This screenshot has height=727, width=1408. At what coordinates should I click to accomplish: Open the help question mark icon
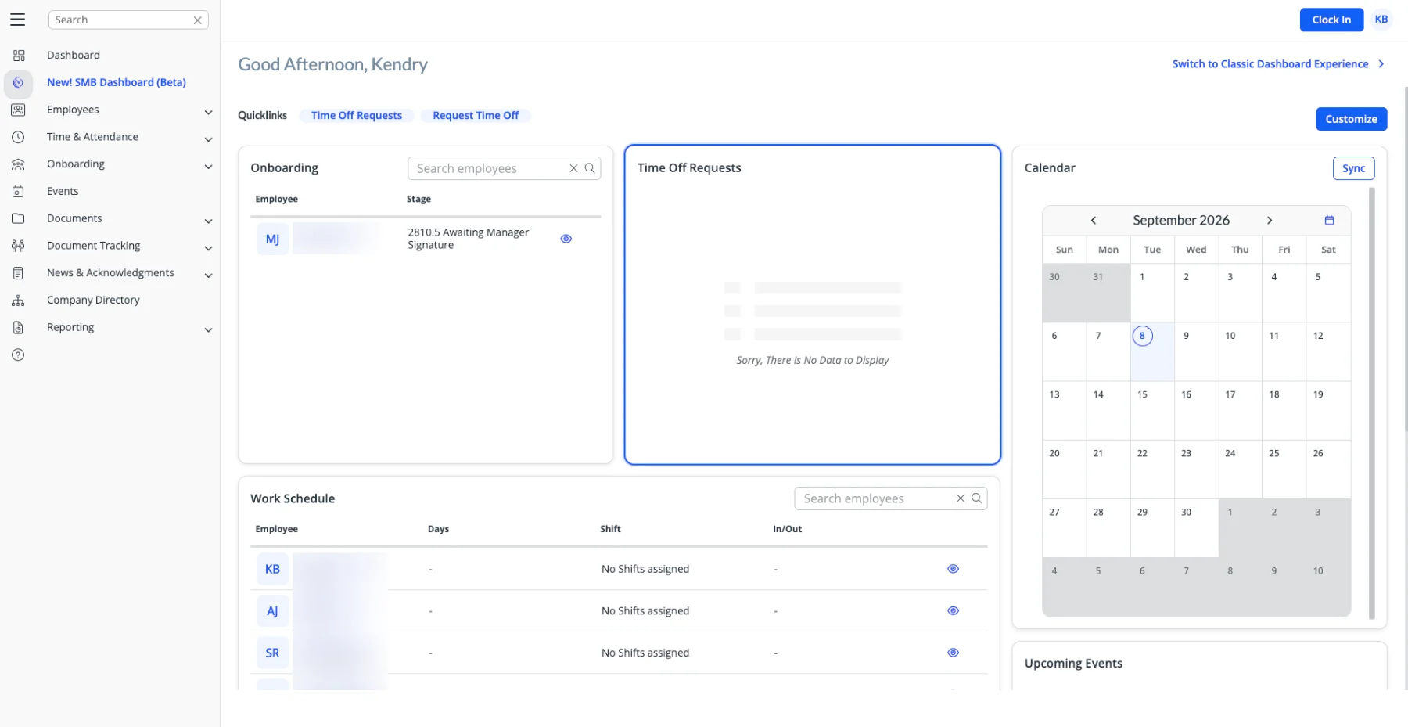tap(19, 355)
